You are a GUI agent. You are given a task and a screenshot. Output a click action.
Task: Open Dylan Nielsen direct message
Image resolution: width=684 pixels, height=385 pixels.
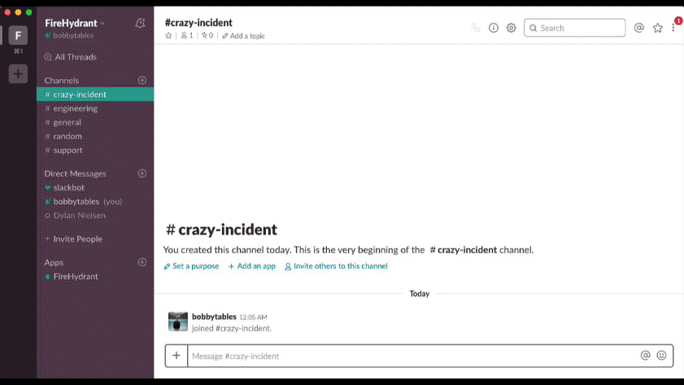pos(95,215)
